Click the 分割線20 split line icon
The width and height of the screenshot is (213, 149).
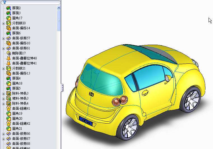click(x=9, y=23)
